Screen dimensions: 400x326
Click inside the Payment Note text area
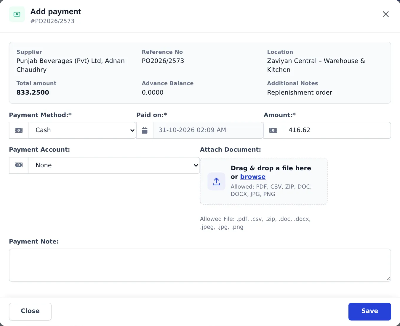(x=200, y=265)
